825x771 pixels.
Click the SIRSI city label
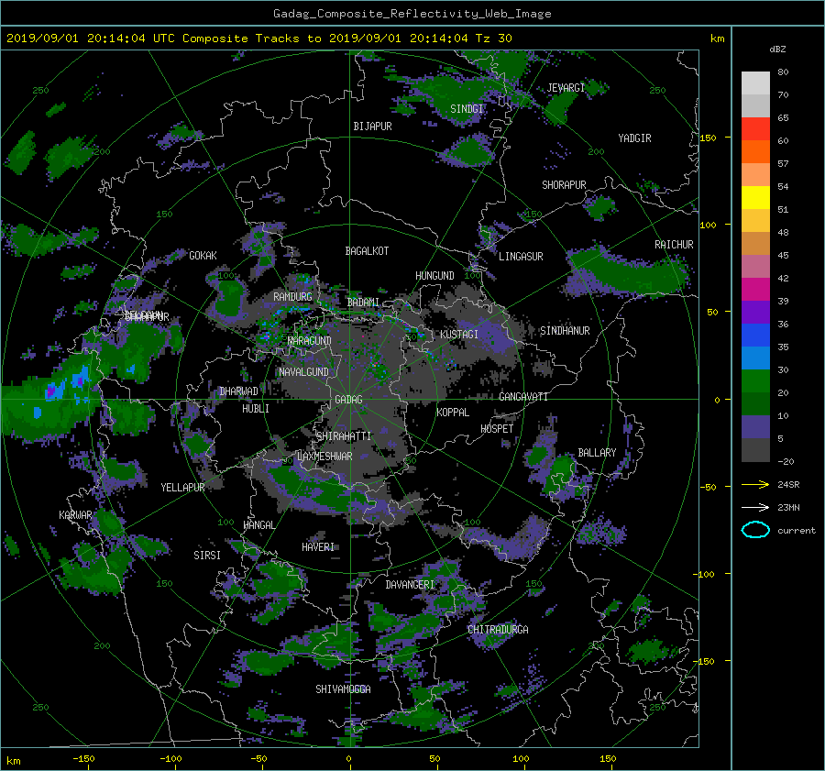[x=207, y=556]
